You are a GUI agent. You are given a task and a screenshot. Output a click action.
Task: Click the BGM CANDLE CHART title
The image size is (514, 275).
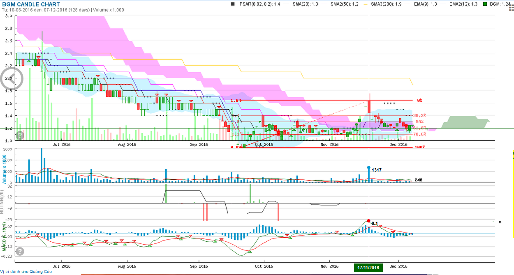point(30,4)
